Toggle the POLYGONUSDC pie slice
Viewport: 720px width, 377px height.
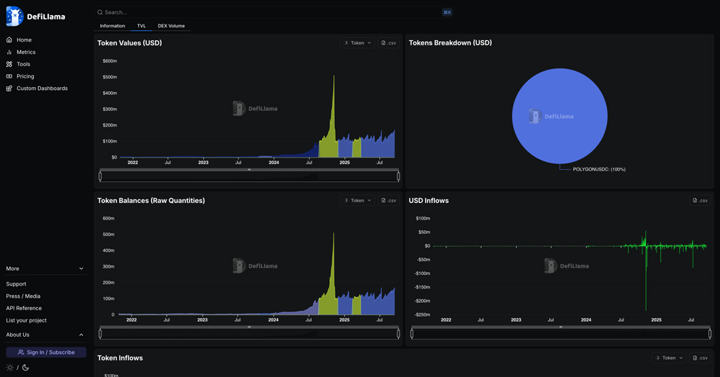coord(559,115)
